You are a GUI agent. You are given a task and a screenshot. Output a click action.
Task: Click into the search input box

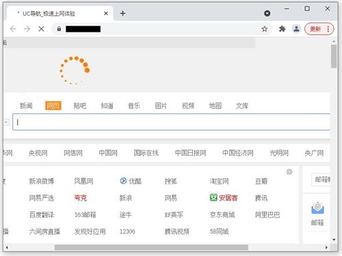[172, 122]
